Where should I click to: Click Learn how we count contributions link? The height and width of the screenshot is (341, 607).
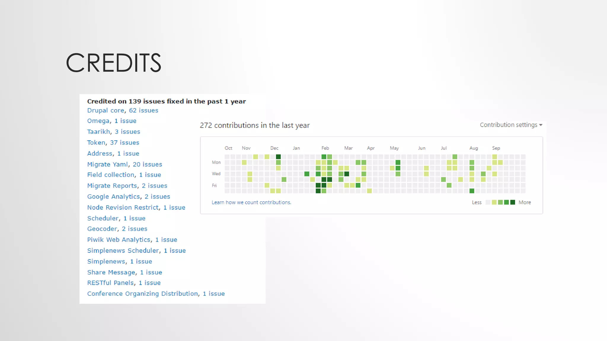pos(251,202)
